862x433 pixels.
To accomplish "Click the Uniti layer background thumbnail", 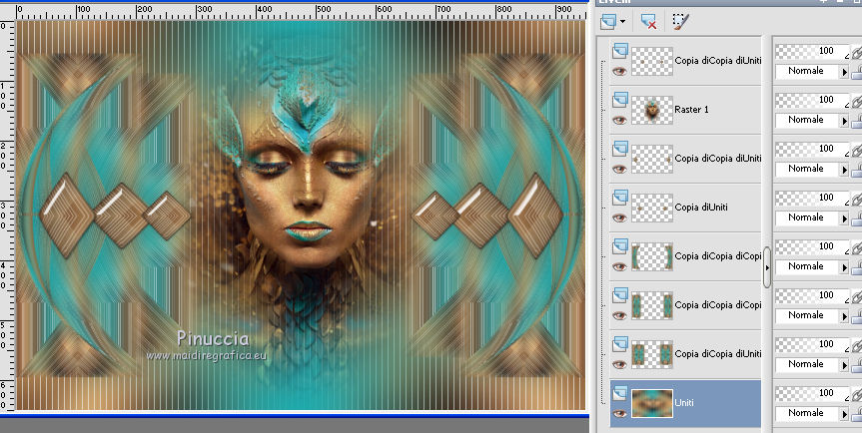I will (652, 403).
